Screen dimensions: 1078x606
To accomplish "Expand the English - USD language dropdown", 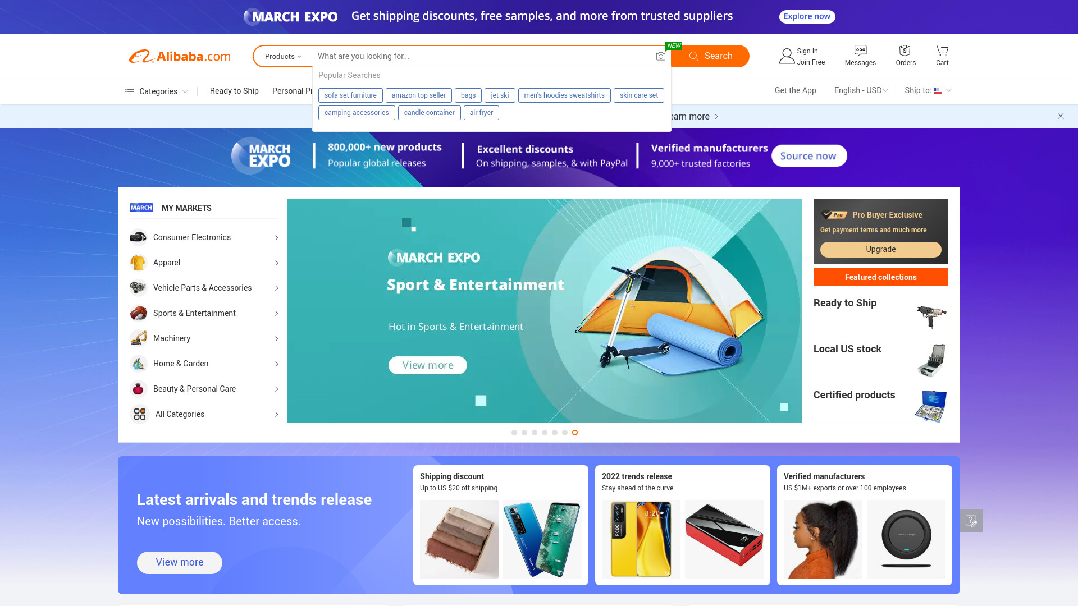I will 861,90.
